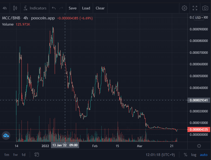211x160 pixels.
Task: Click Load to restore chart layout
Action: (x=86, y=8)
